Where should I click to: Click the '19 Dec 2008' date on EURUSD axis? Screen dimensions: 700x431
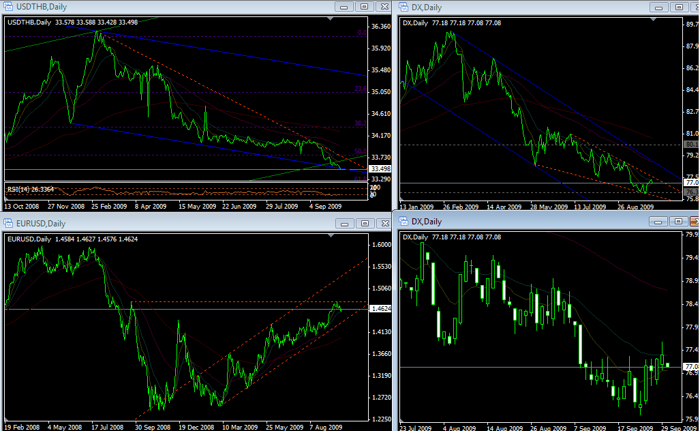(196, 427)
